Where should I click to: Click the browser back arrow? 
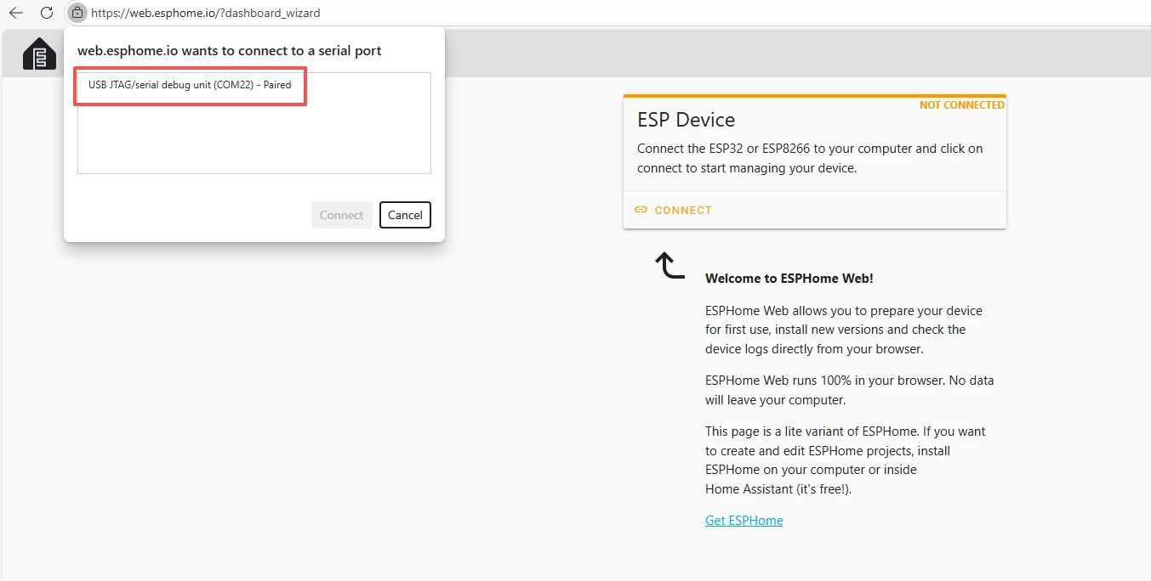pos(15,13)
